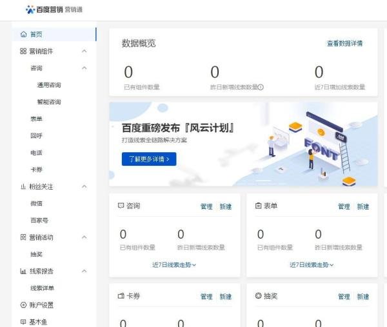This screenshot has height=327, width=387.
Task: Expand 近7日线索走势 on 表单 card
Action: [x=312, y=265]
